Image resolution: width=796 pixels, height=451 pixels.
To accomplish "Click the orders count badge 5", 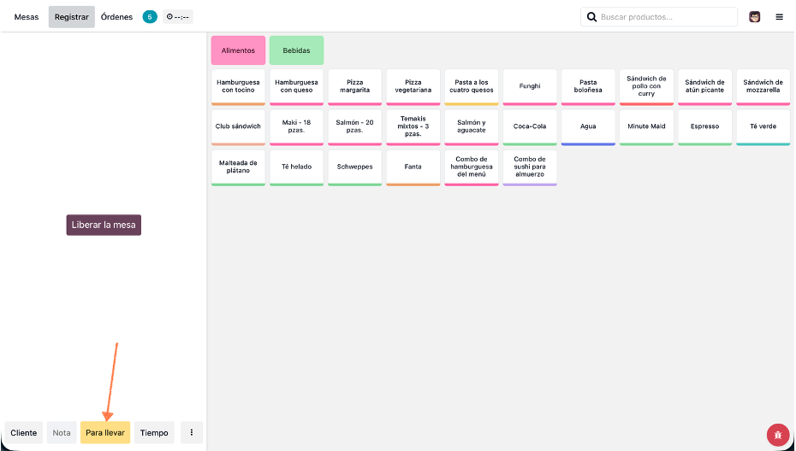I will (x=150, y=17).
